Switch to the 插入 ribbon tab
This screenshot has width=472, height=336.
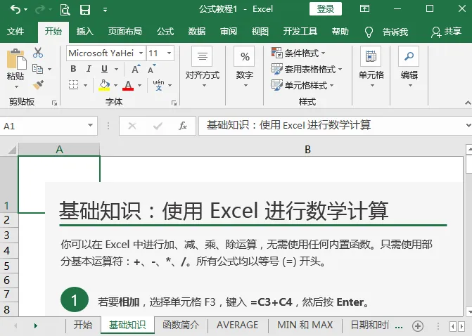click(x=84, y=32)
